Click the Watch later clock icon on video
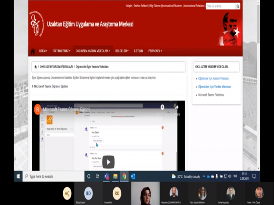The height and width of the screenshot is (205, 274). 162,107
